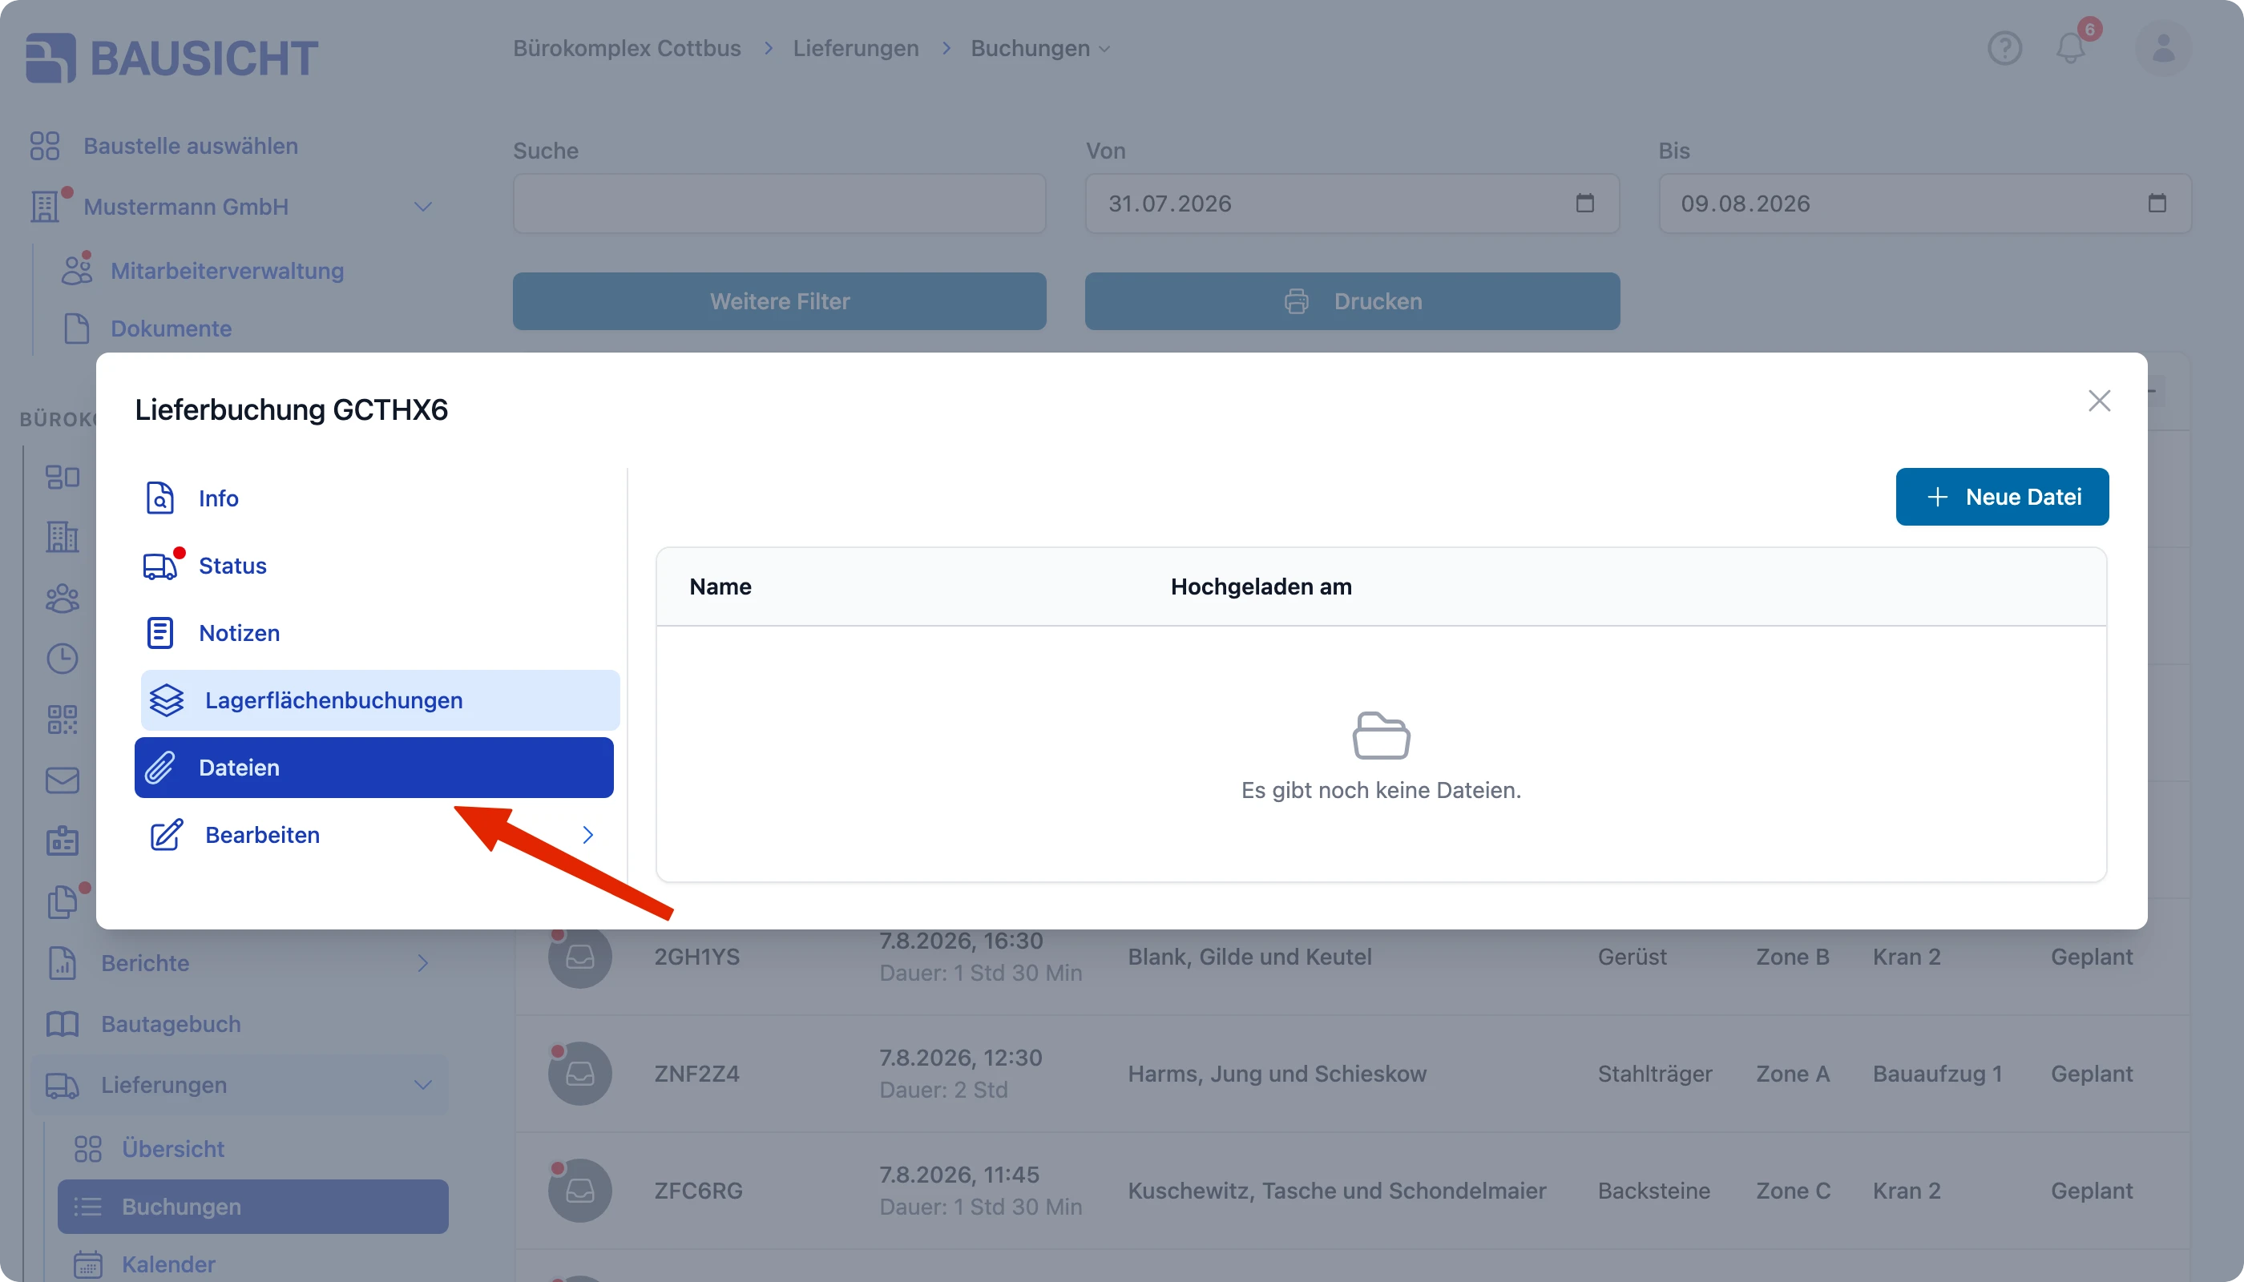The height and width of the screenshot is (1282, 2244).
Task: Click the Berichte report icon
Action: (x=62, y=963)
